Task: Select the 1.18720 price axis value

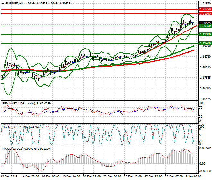Action: coord(205,57)
